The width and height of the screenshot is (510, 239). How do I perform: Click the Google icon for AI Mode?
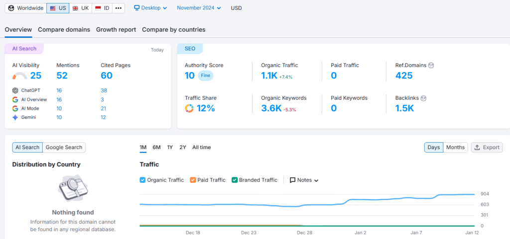(x=15, y=108)
